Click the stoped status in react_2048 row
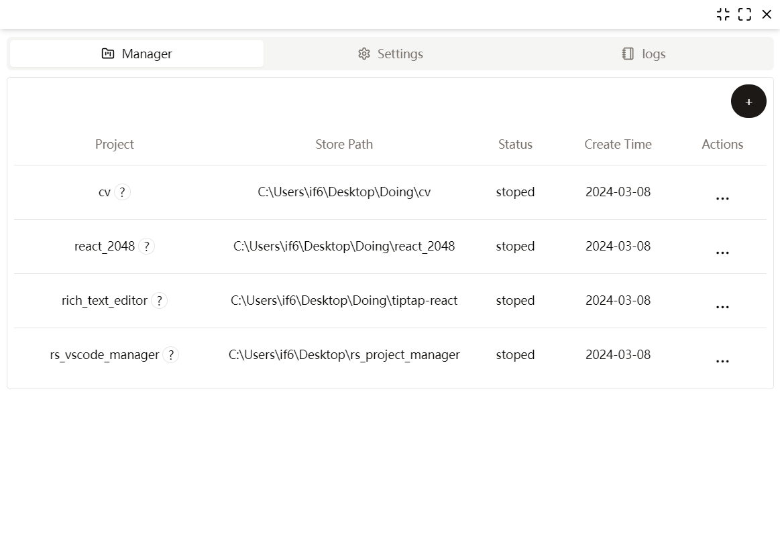780x560 pixels. point(515,246)
